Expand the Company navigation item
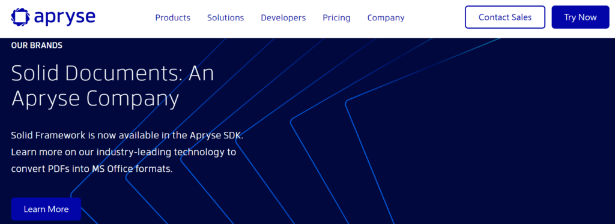Screen dimensions: 615x224 point(386,17)
